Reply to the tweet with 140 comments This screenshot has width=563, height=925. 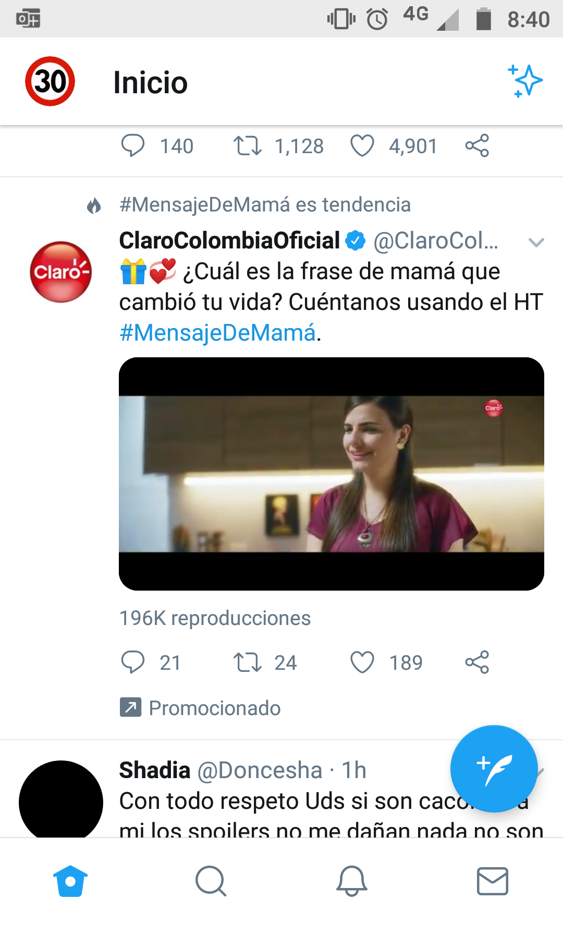[x=133, y=146]
